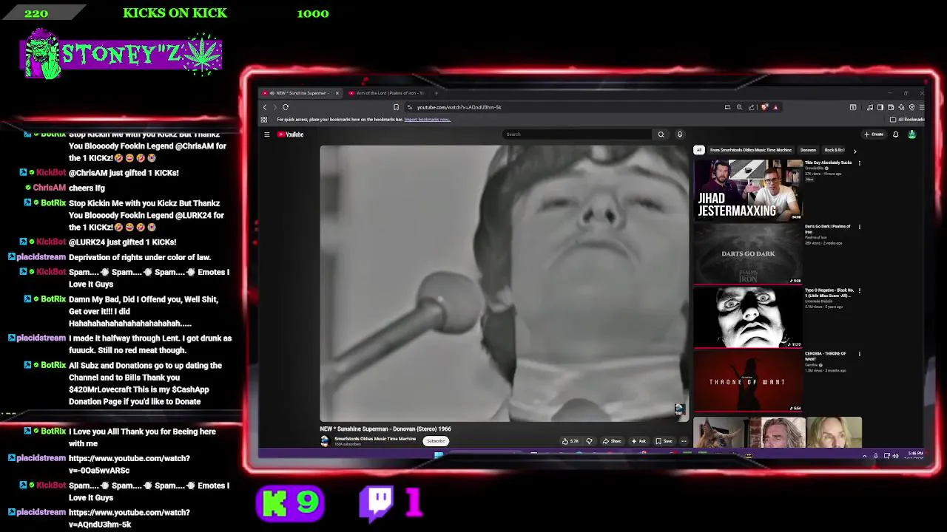The image size is (947, 532).
Task: Click the Windows Start button on taskbar
Action: tap(439, 455)
